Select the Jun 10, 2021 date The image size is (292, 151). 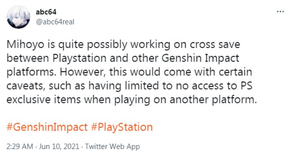coord(59,146)
